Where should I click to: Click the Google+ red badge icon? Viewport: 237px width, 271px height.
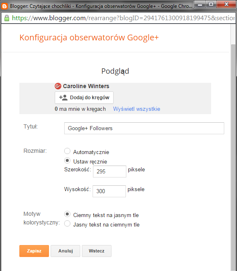click(58, 86)
